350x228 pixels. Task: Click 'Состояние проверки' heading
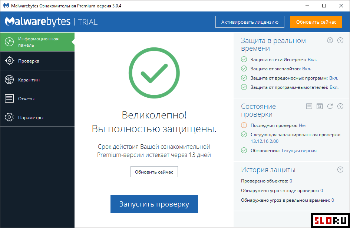pos(258,110)
